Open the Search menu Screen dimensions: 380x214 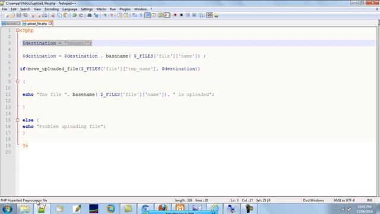click(25, 9)
